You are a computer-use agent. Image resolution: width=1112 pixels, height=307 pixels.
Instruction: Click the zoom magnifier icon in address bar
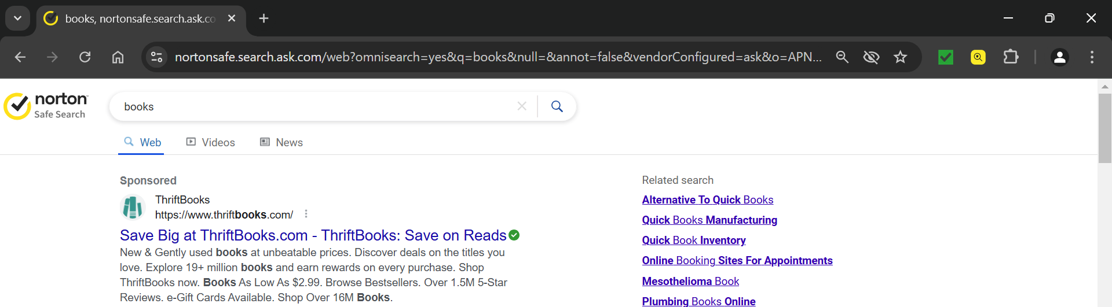(x=842, y=57)
